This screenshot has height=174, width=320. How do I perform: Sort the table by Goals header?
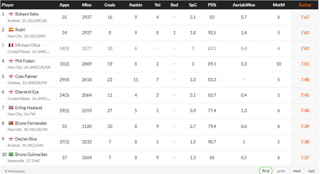(x=110, y=5)
